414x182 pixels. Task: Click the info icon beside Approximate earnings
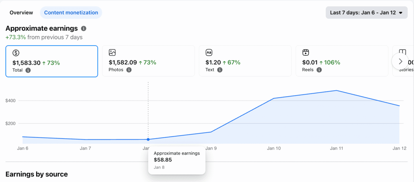coord(83,29)
